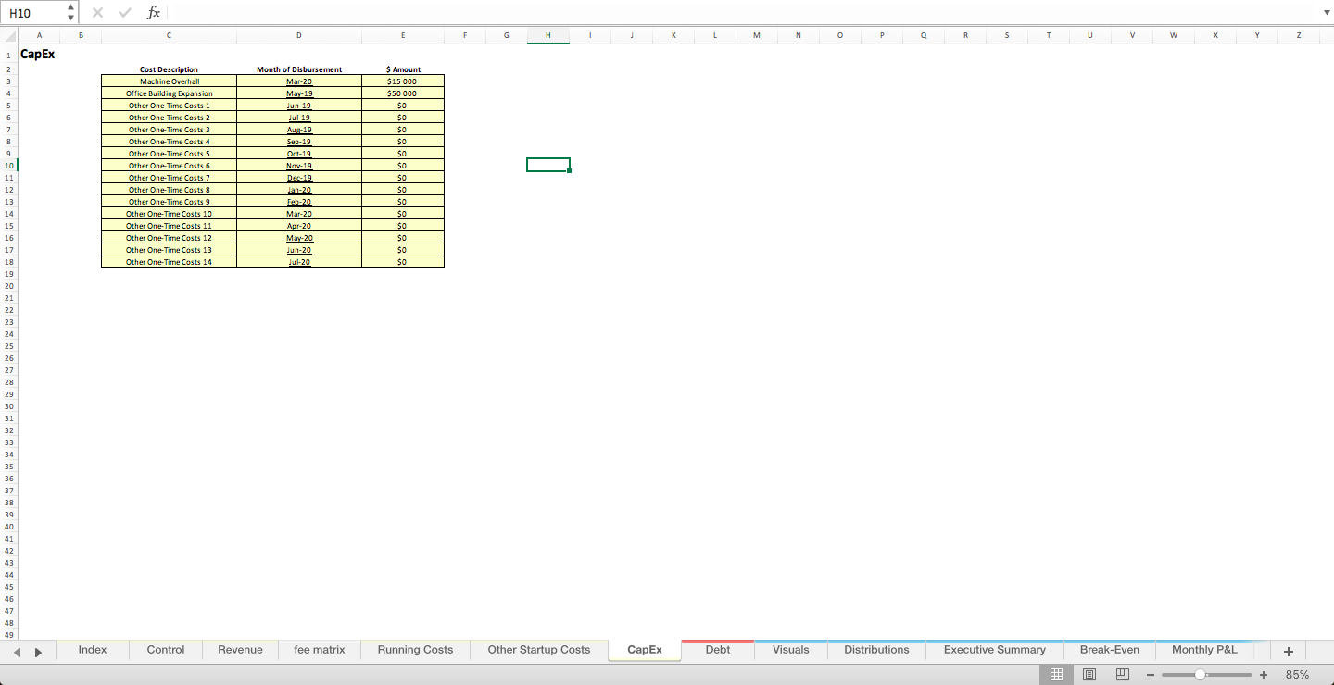Click the zoom in plus icon
Image resolution: width=1334 pixels, height=685 pixels.
coord(1263,674)
